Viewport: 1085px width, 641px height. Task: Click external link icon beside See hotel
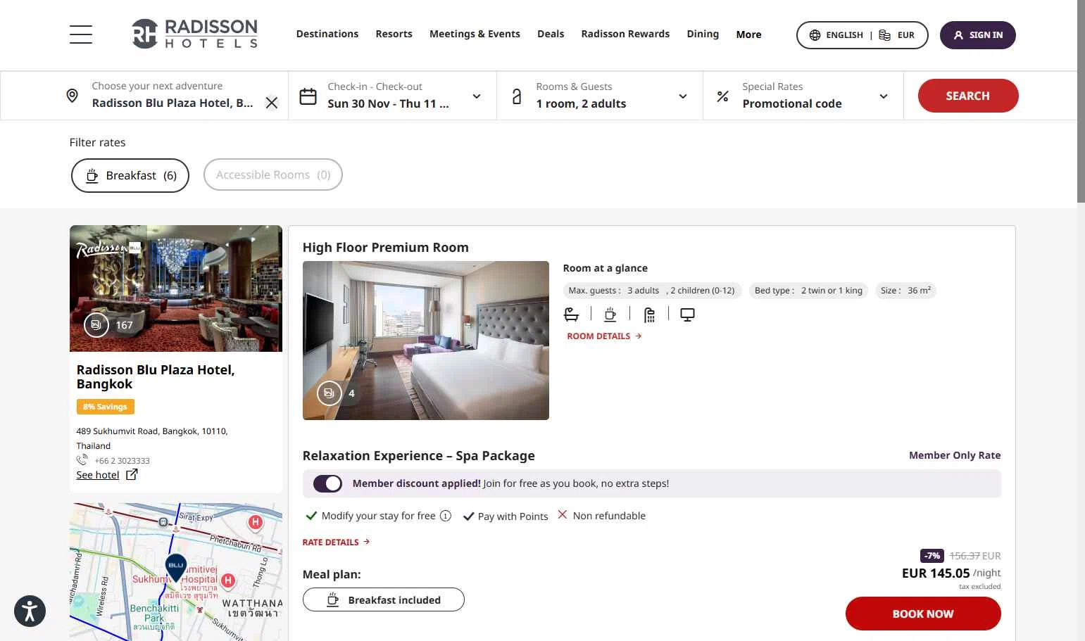pos(132,474)
